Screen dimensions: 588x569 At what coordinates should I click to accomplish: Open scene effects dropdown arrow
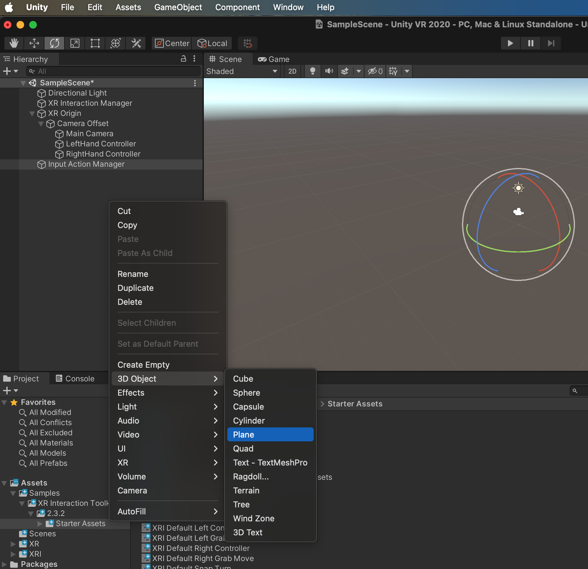(359, 71)
